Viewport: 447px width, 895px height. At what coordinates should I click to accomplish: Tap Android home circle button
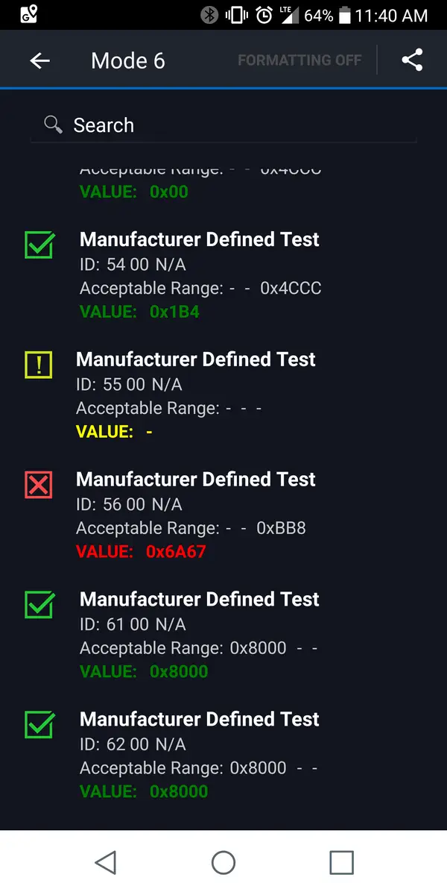(x=223, y=862)
